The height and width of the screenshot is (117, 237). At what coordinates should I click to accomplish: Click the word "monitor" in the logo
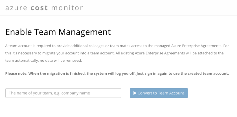point(67,8)
